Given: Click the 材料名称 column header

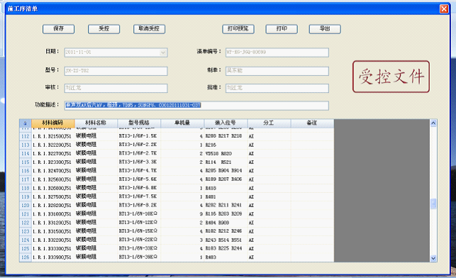Looking at the screenshot, I should (x=96, y=123).
